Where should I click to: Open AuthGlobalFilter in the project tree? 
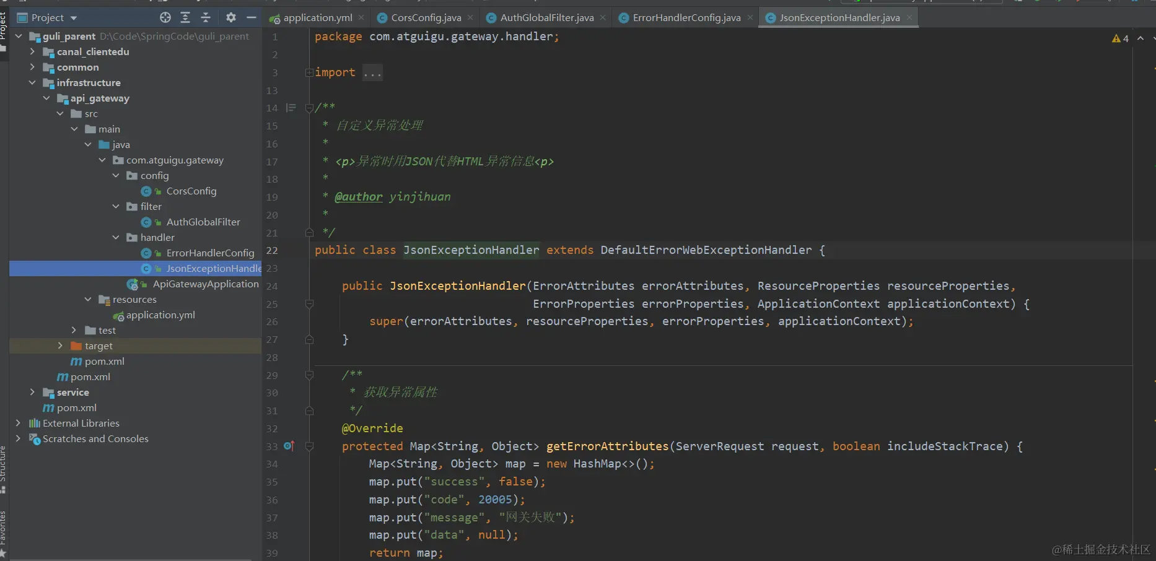[x=203, y=222]
